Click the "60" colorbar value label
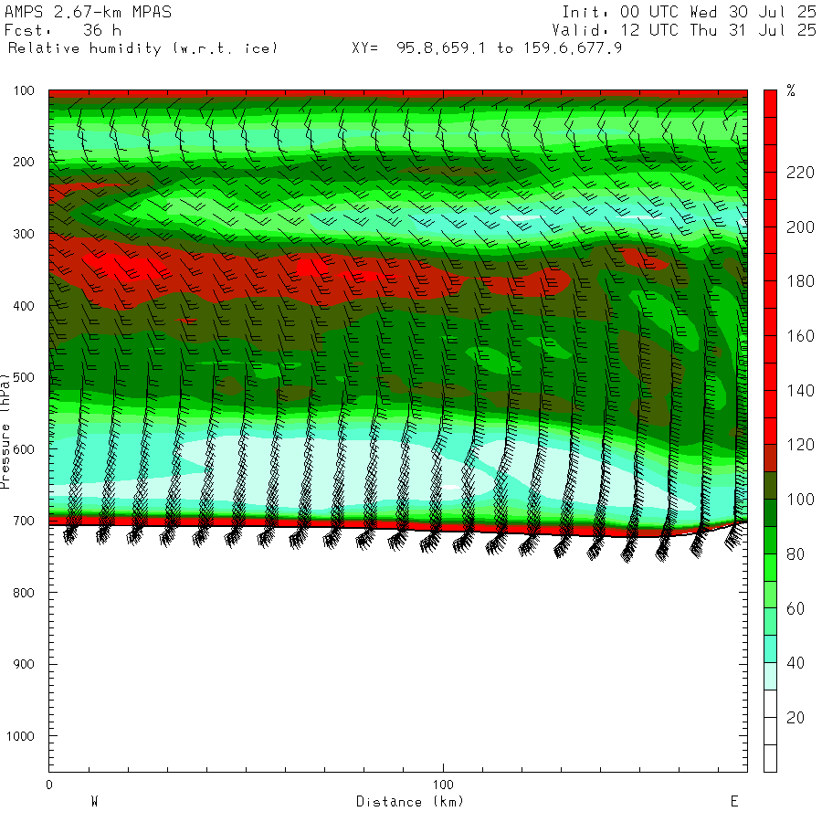The width and height of the screenshot is (822, 822). point(796,608)
